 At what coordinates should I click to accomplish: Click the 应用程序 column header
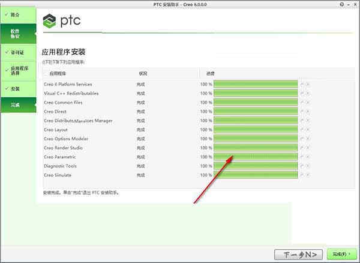coord(58,74)
